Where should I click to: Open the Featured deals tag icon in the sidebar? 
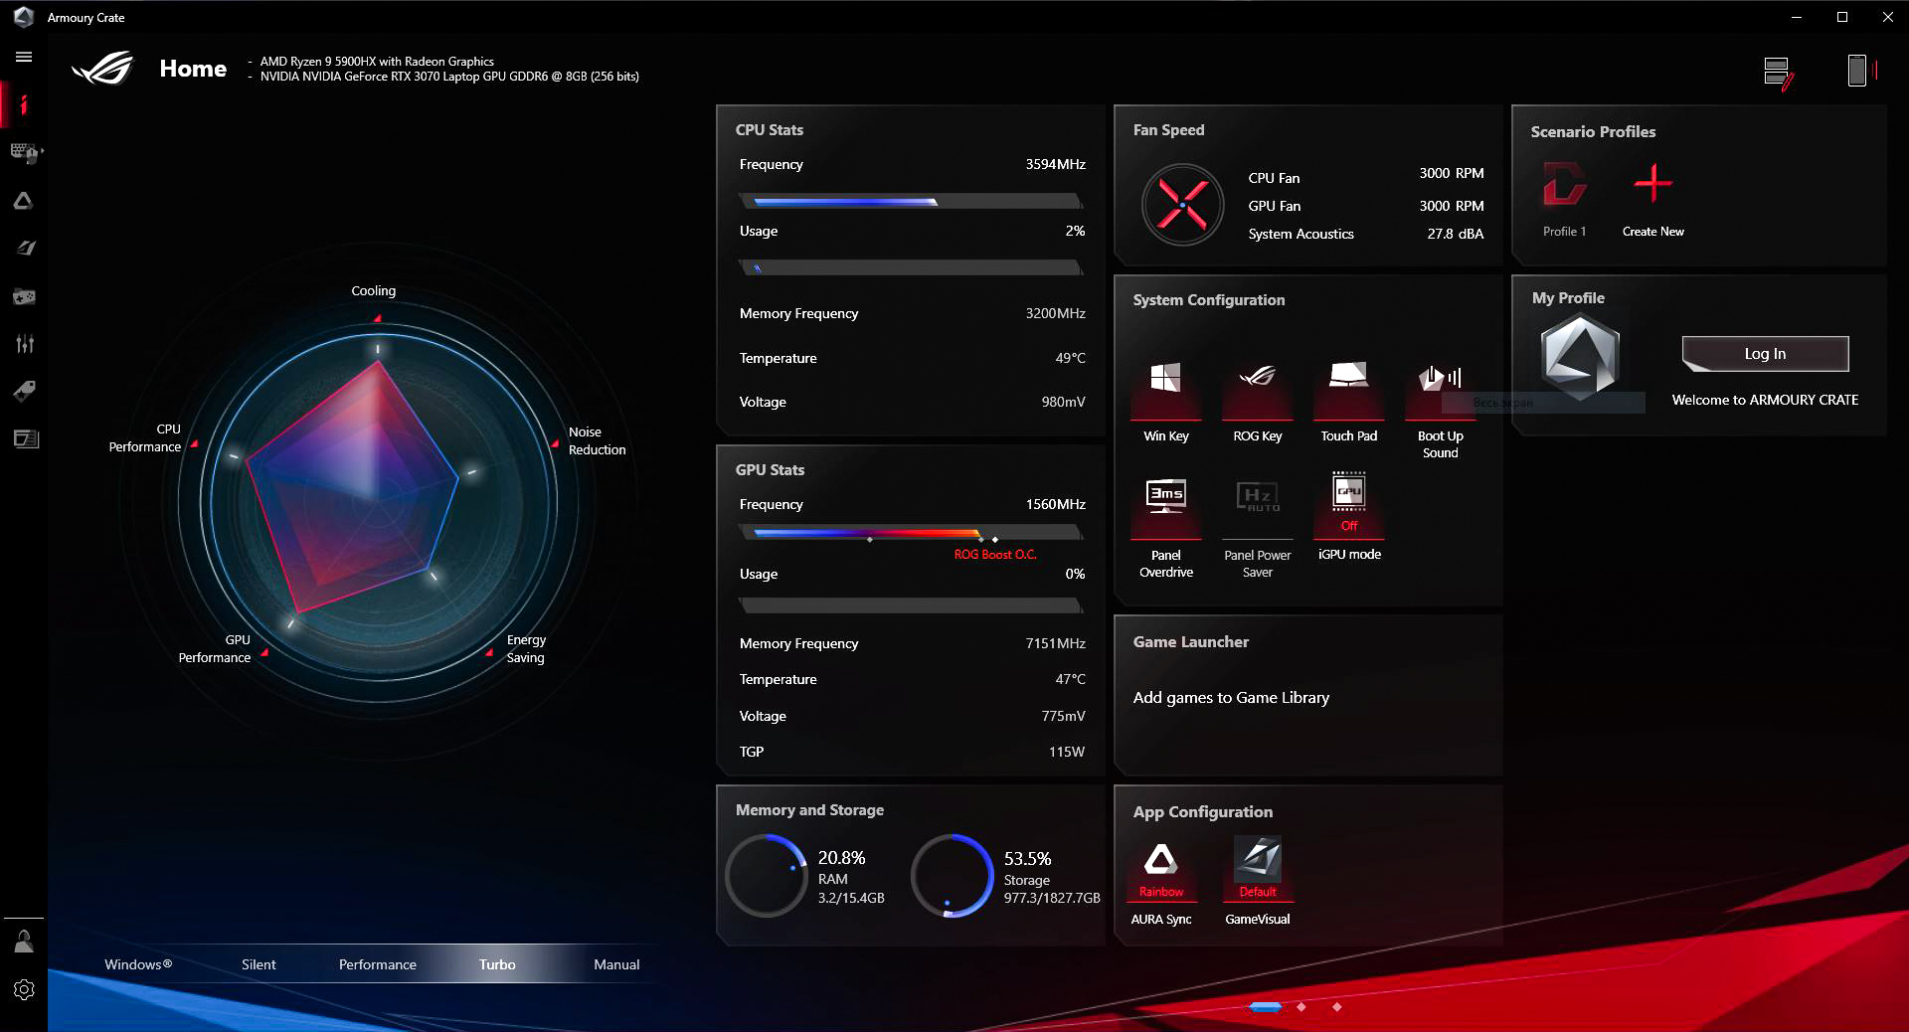24,391
